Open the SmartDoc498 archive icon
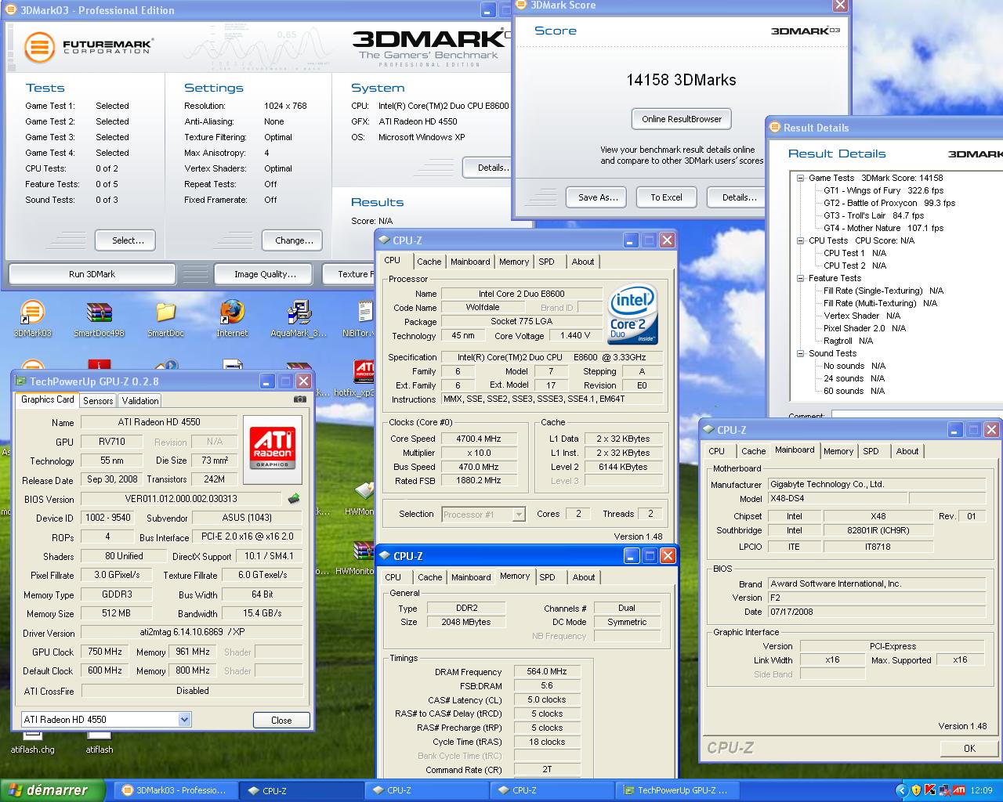Image resolution: width=1003 pixels, height=802 pixels. [x=99, y=318]
